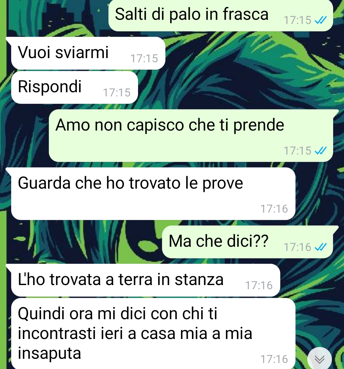Tap read ticks beside 'Ma che dici??'
Viewport: 344px width, 369px height.
pyautogui.click(x=321, y=247)
